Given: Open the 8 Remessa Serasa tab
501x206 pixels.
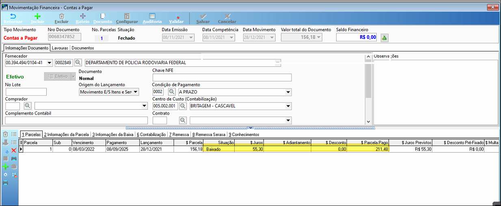Looking at the screenshot, I should 209,134.
